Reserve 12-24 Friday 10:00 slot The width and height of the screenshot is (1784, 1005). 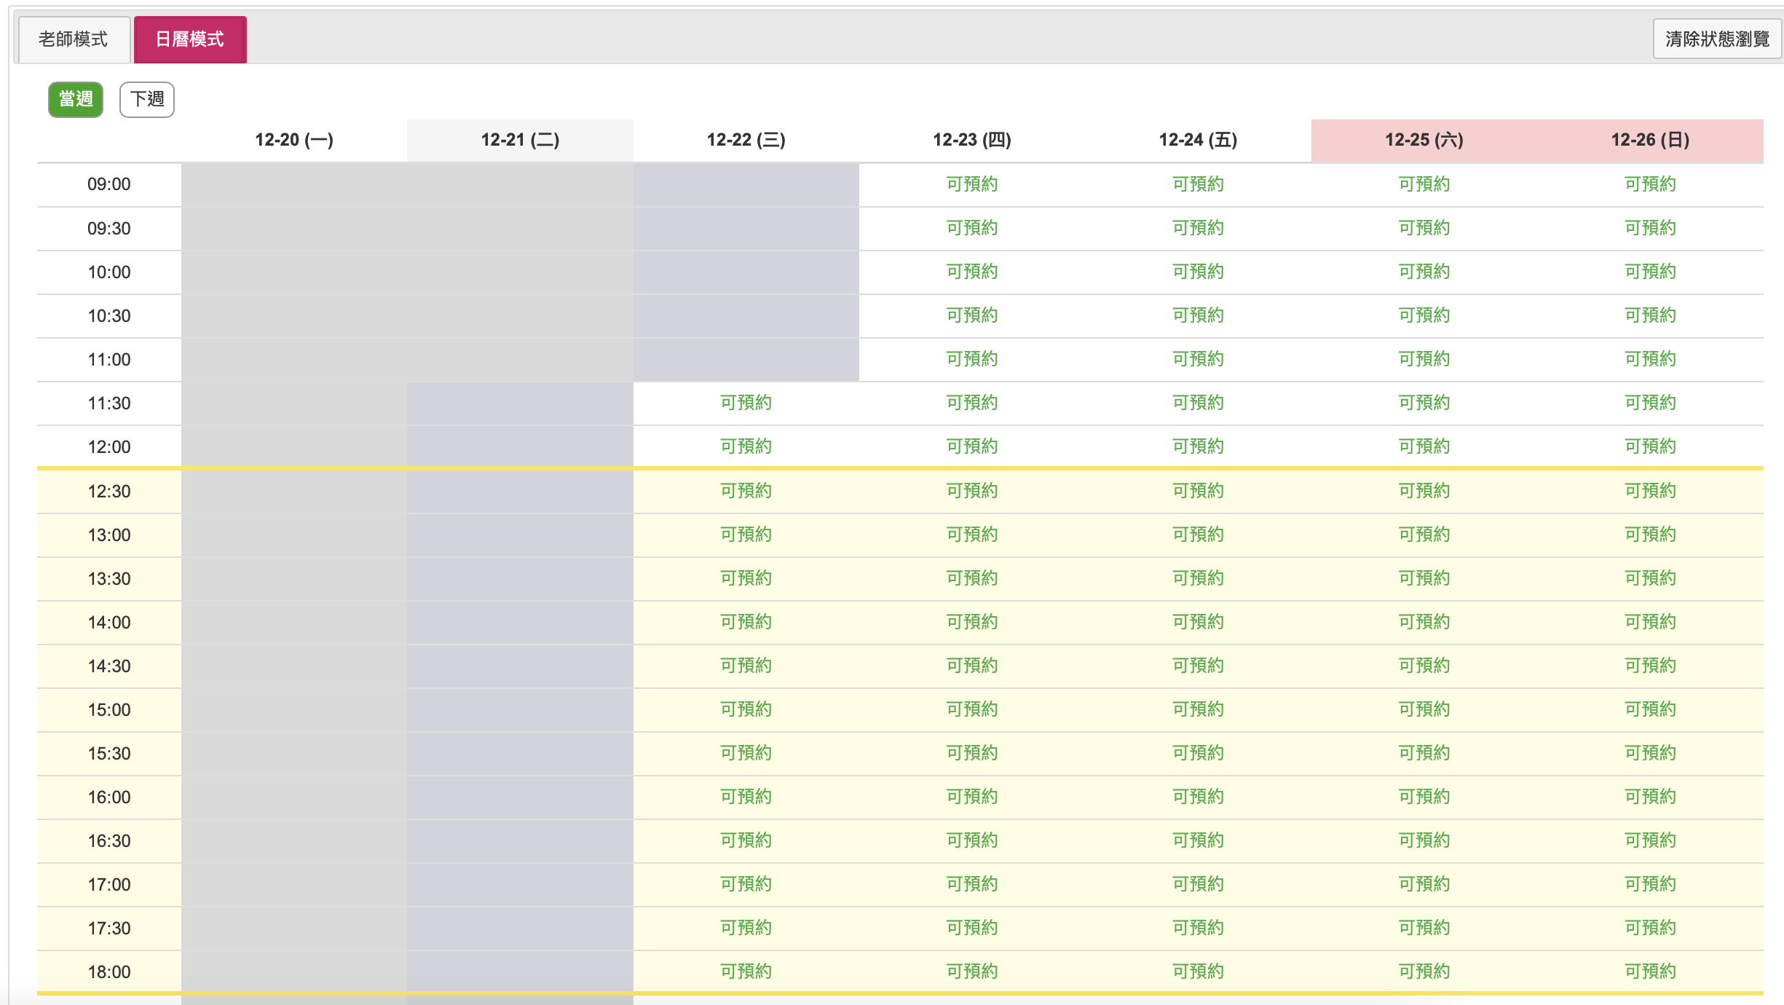point(1198,272)
